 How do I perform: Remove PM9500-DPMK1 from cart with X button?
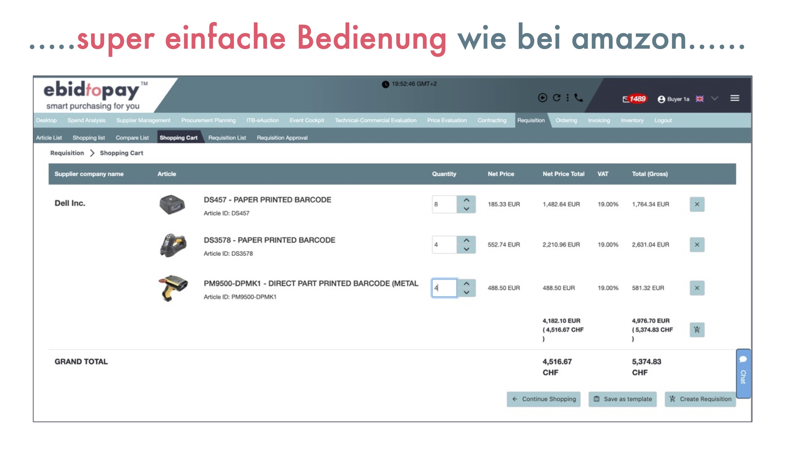697,288
